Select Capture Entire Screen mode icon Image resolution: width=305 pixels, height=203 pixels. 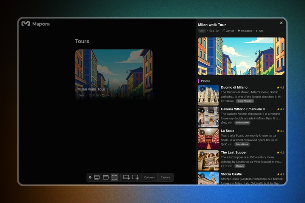(97, 177)
